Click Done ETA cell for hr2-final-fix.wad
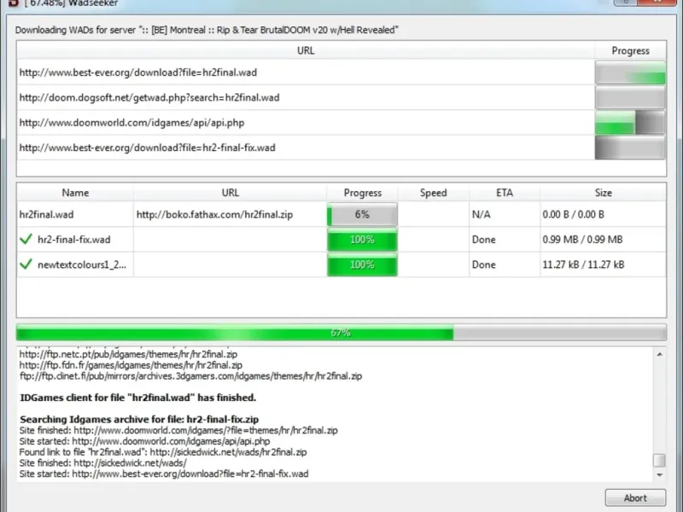 click(x=505, y=240)
